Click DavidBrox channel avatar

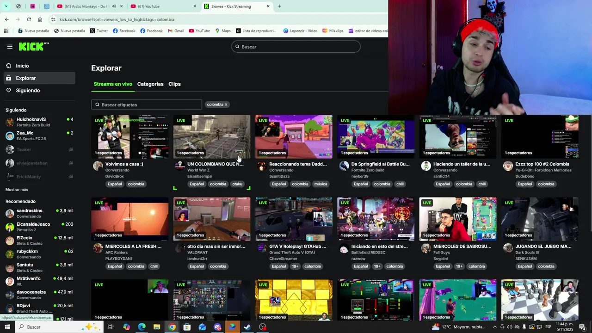point(98,166)
